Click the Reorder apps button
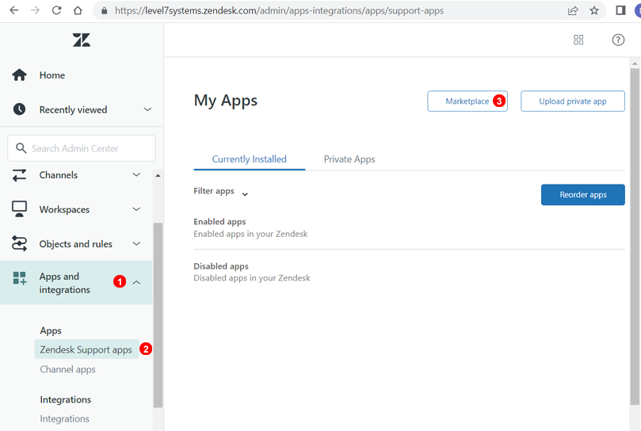This screenshot has height=431, width=641. tap(582, 195)
